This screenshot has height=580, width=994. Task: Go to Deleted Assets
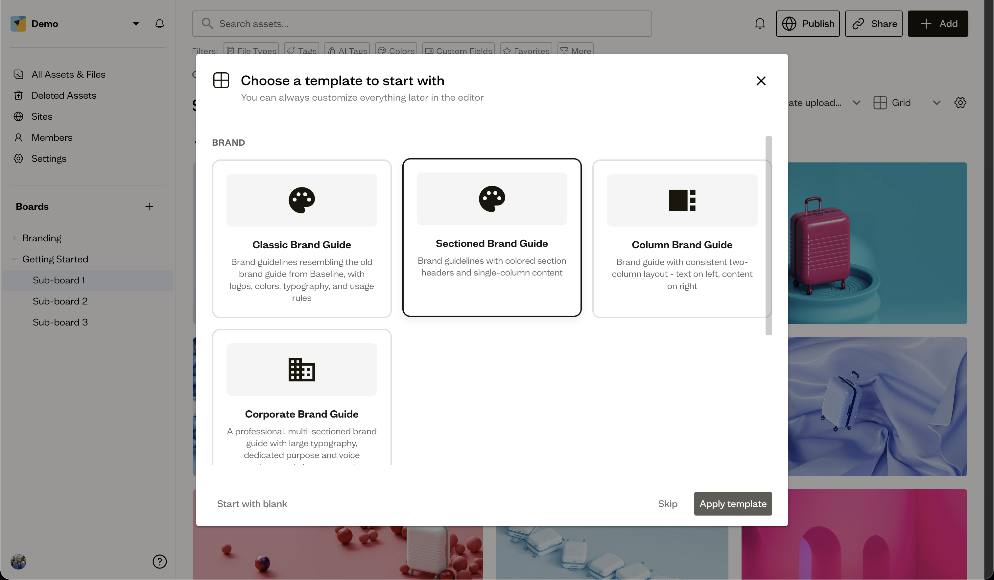pos(63,95)
